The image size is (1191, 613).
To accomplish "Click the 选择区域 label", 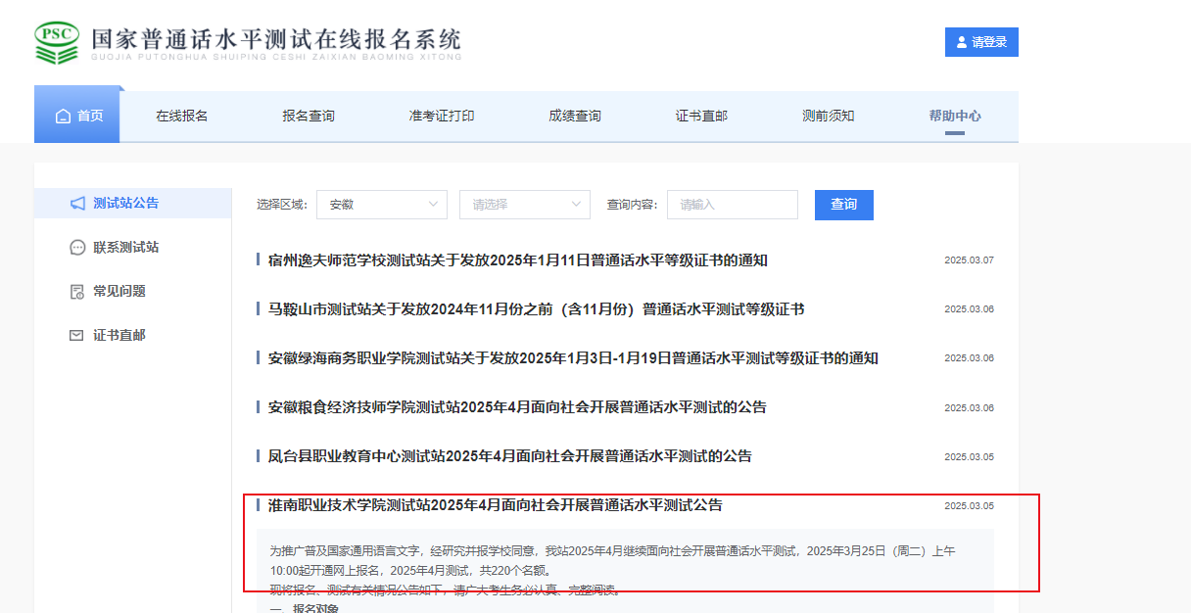I will click(x=282, y=205).
